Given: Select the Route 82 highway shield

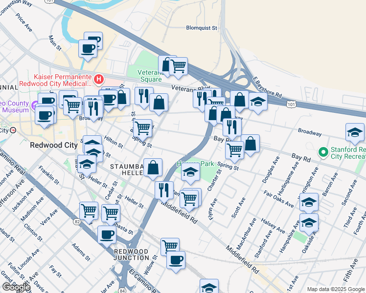Looking at the screenshot, I should 77,222.
